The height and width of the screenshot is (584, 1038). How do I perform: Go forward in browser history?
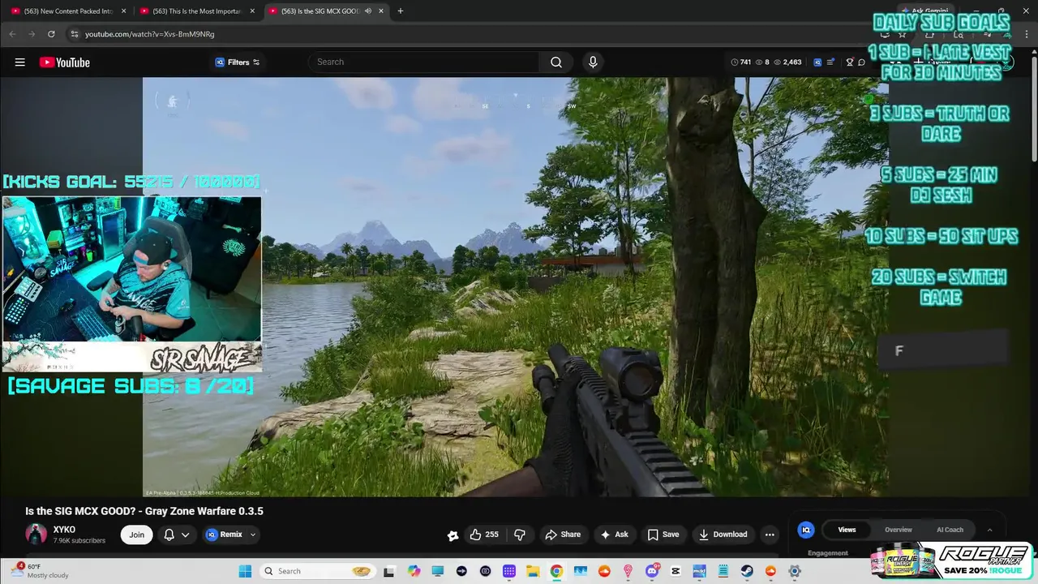pyautogui.click(x=32, y=34)
